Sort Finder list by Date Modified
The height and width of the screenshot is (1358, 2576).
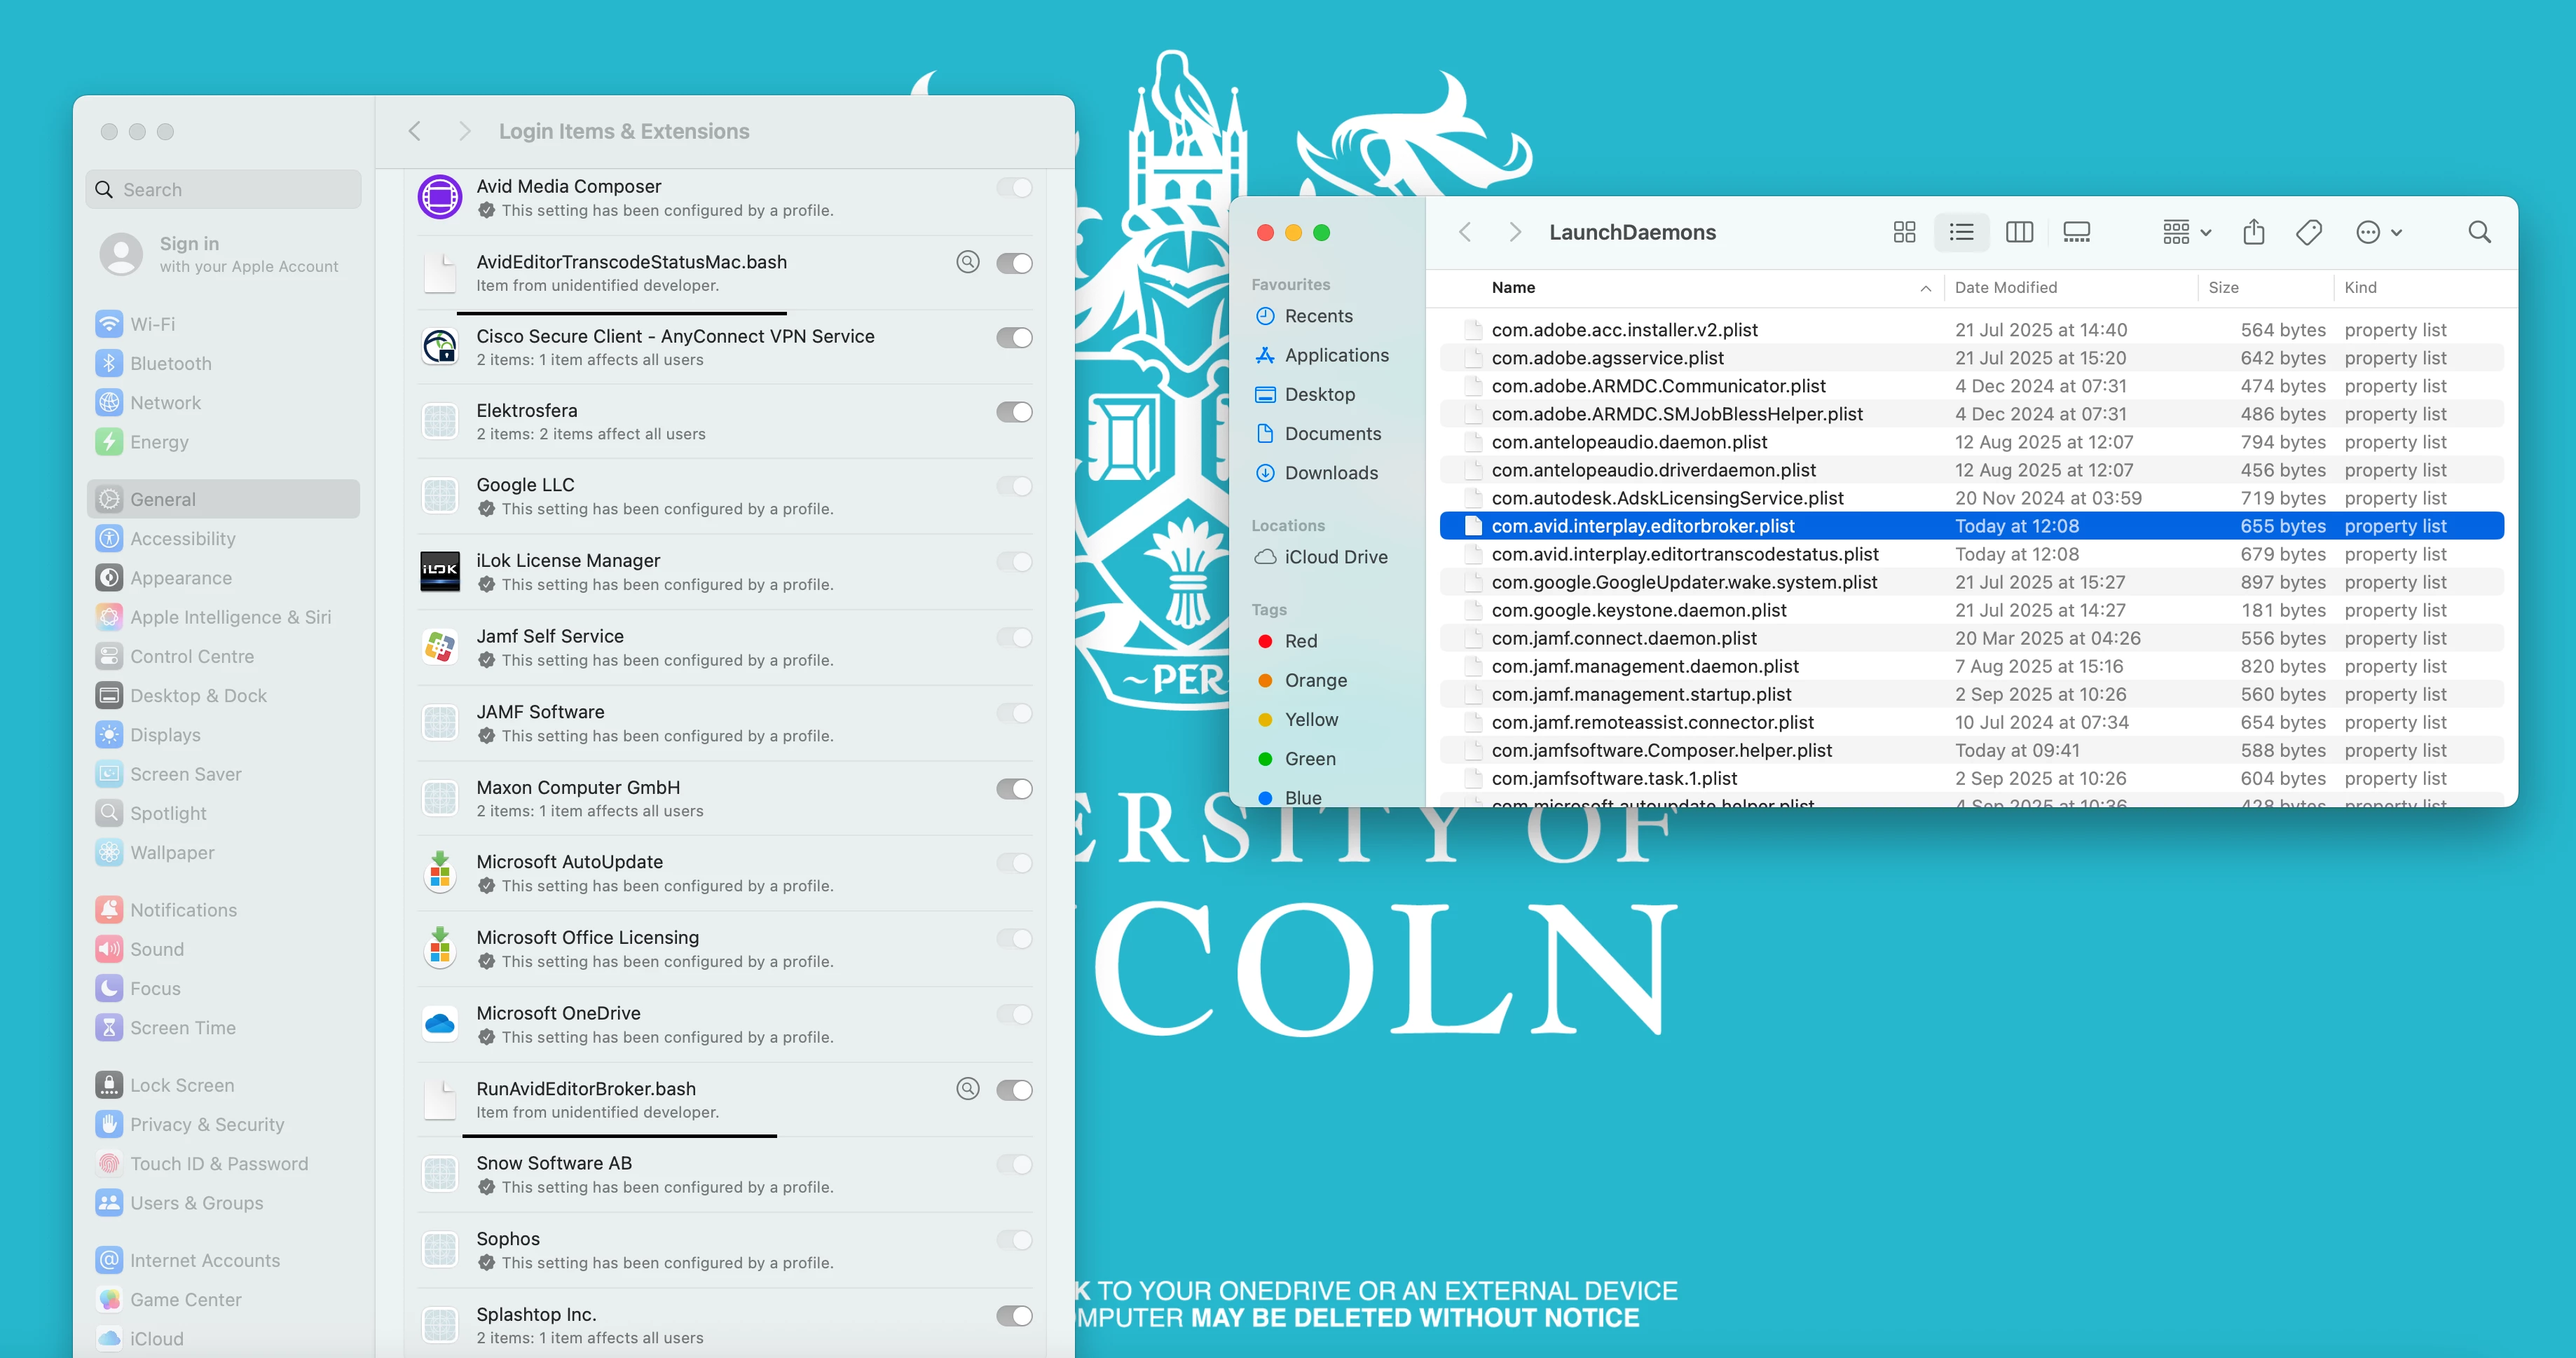[2070, 287]
